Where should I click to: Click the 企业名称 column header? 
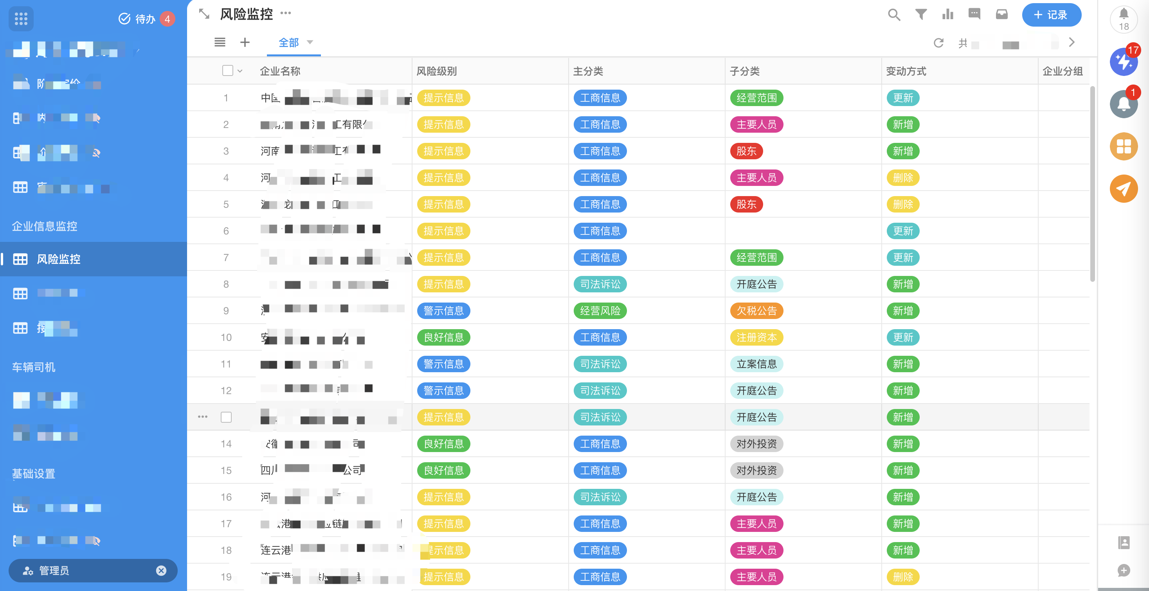pos(280,71)
